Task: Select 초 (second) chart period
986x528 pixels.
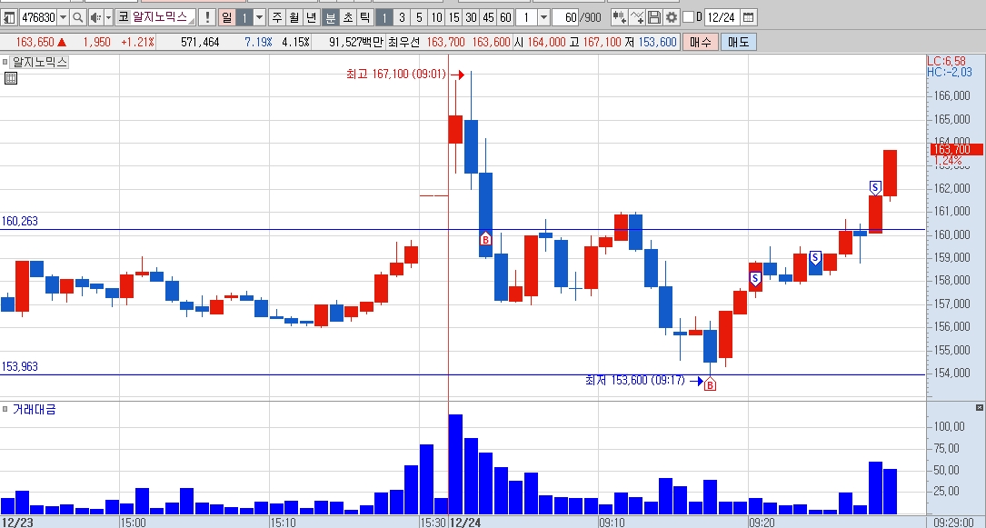Action: click(x=348, y=17)
